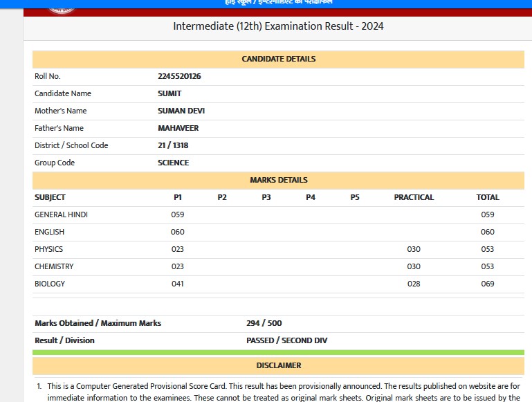Screen dimensions: 532x402
Task: Click the GENERAL HINDI subject row
Action: click(279, 214)
